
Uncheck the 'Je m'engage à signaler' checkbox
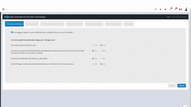12,32
